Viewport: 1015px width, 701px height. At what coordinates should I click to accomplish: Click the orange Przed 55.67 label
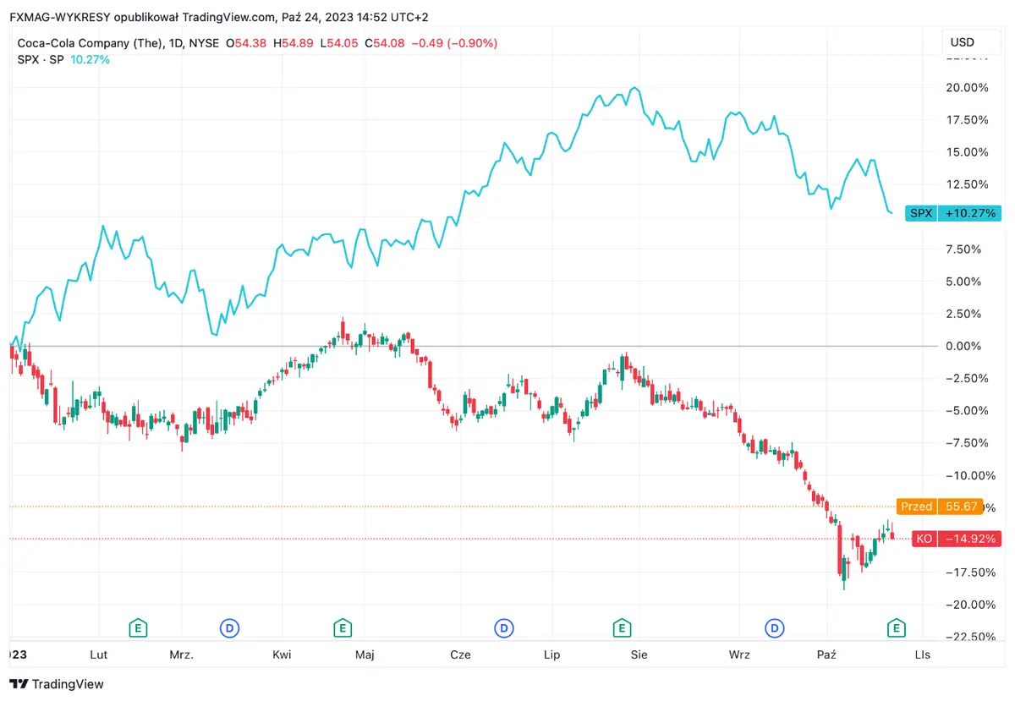coord(941,507)
